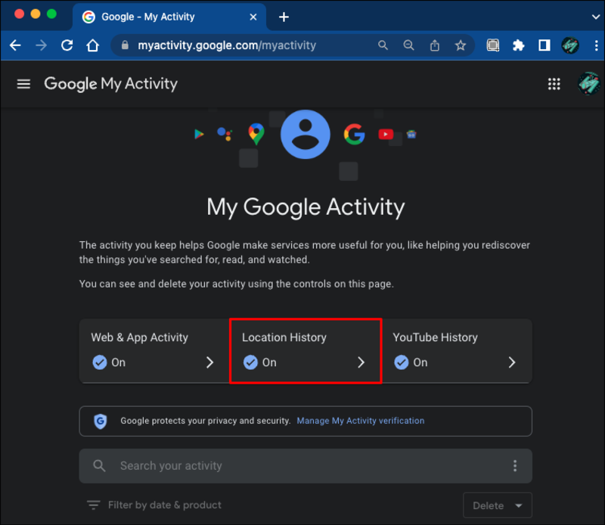Expand Web & App Activity with its chevron
Screen dimensions: 605x525
click(x=209, y=362)
